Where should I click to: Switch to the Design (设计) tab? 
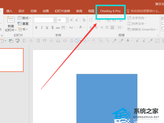pyautogui.click(x=21, y=11)
